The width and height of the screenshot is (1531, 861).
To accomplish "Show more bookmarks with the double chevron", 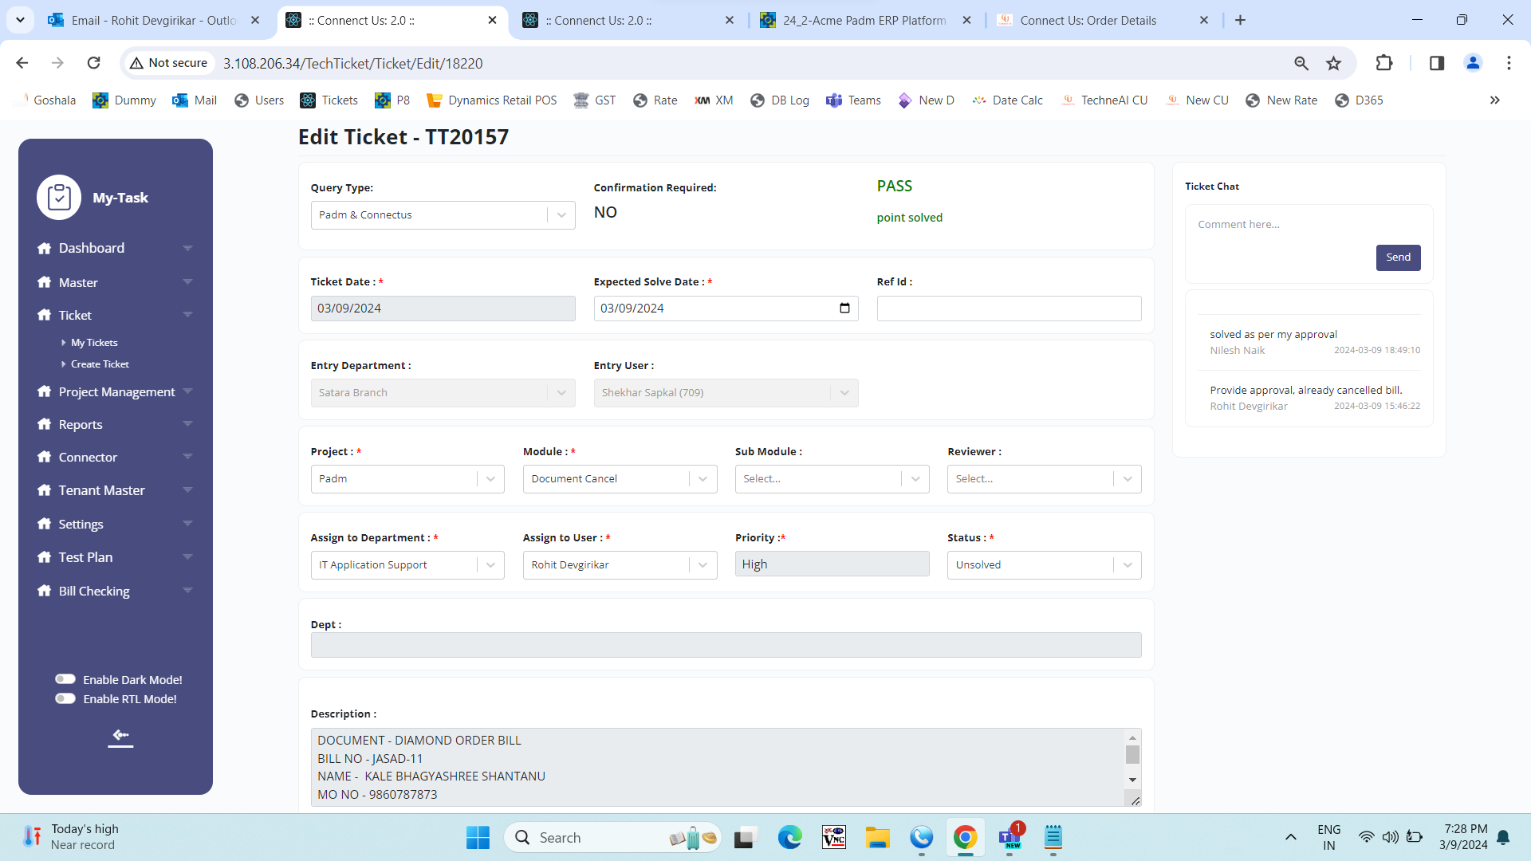I will pyautogui.click(x=1495, y=100).
